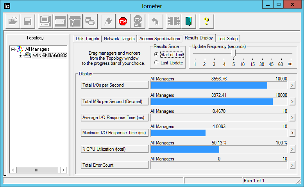Select All Managers in the topology tree
This screenshot has width=304, height=187.
(37, 49)
